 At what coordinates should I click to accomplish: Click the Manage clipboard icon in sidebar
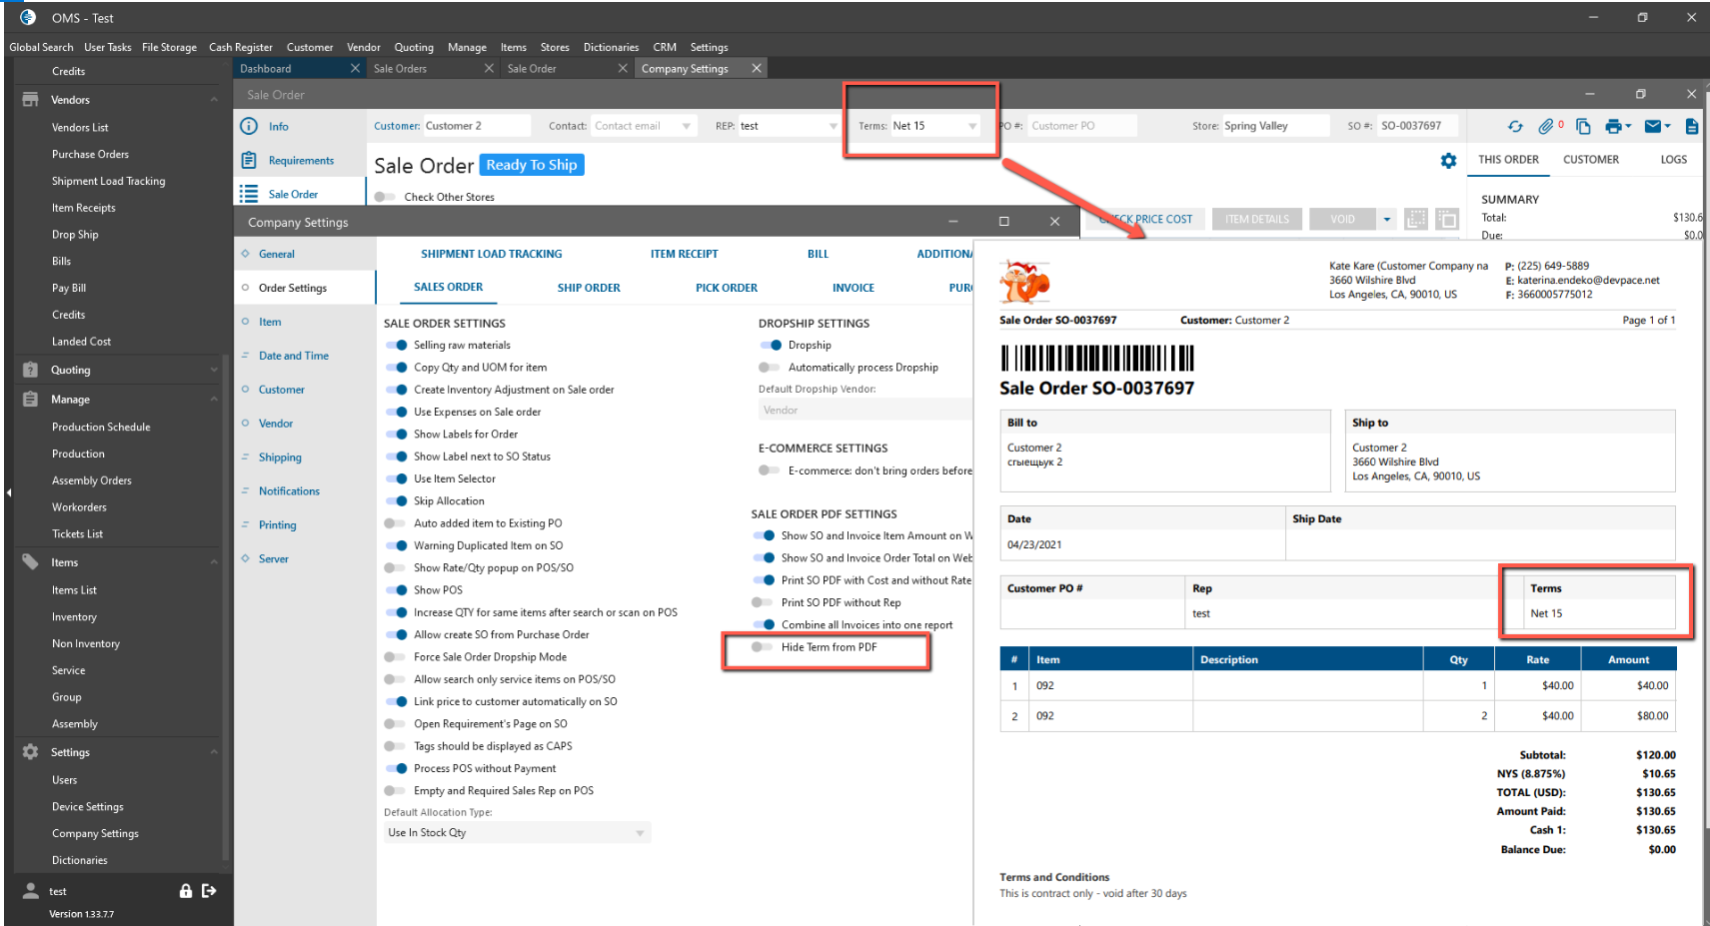coord(31,399)
